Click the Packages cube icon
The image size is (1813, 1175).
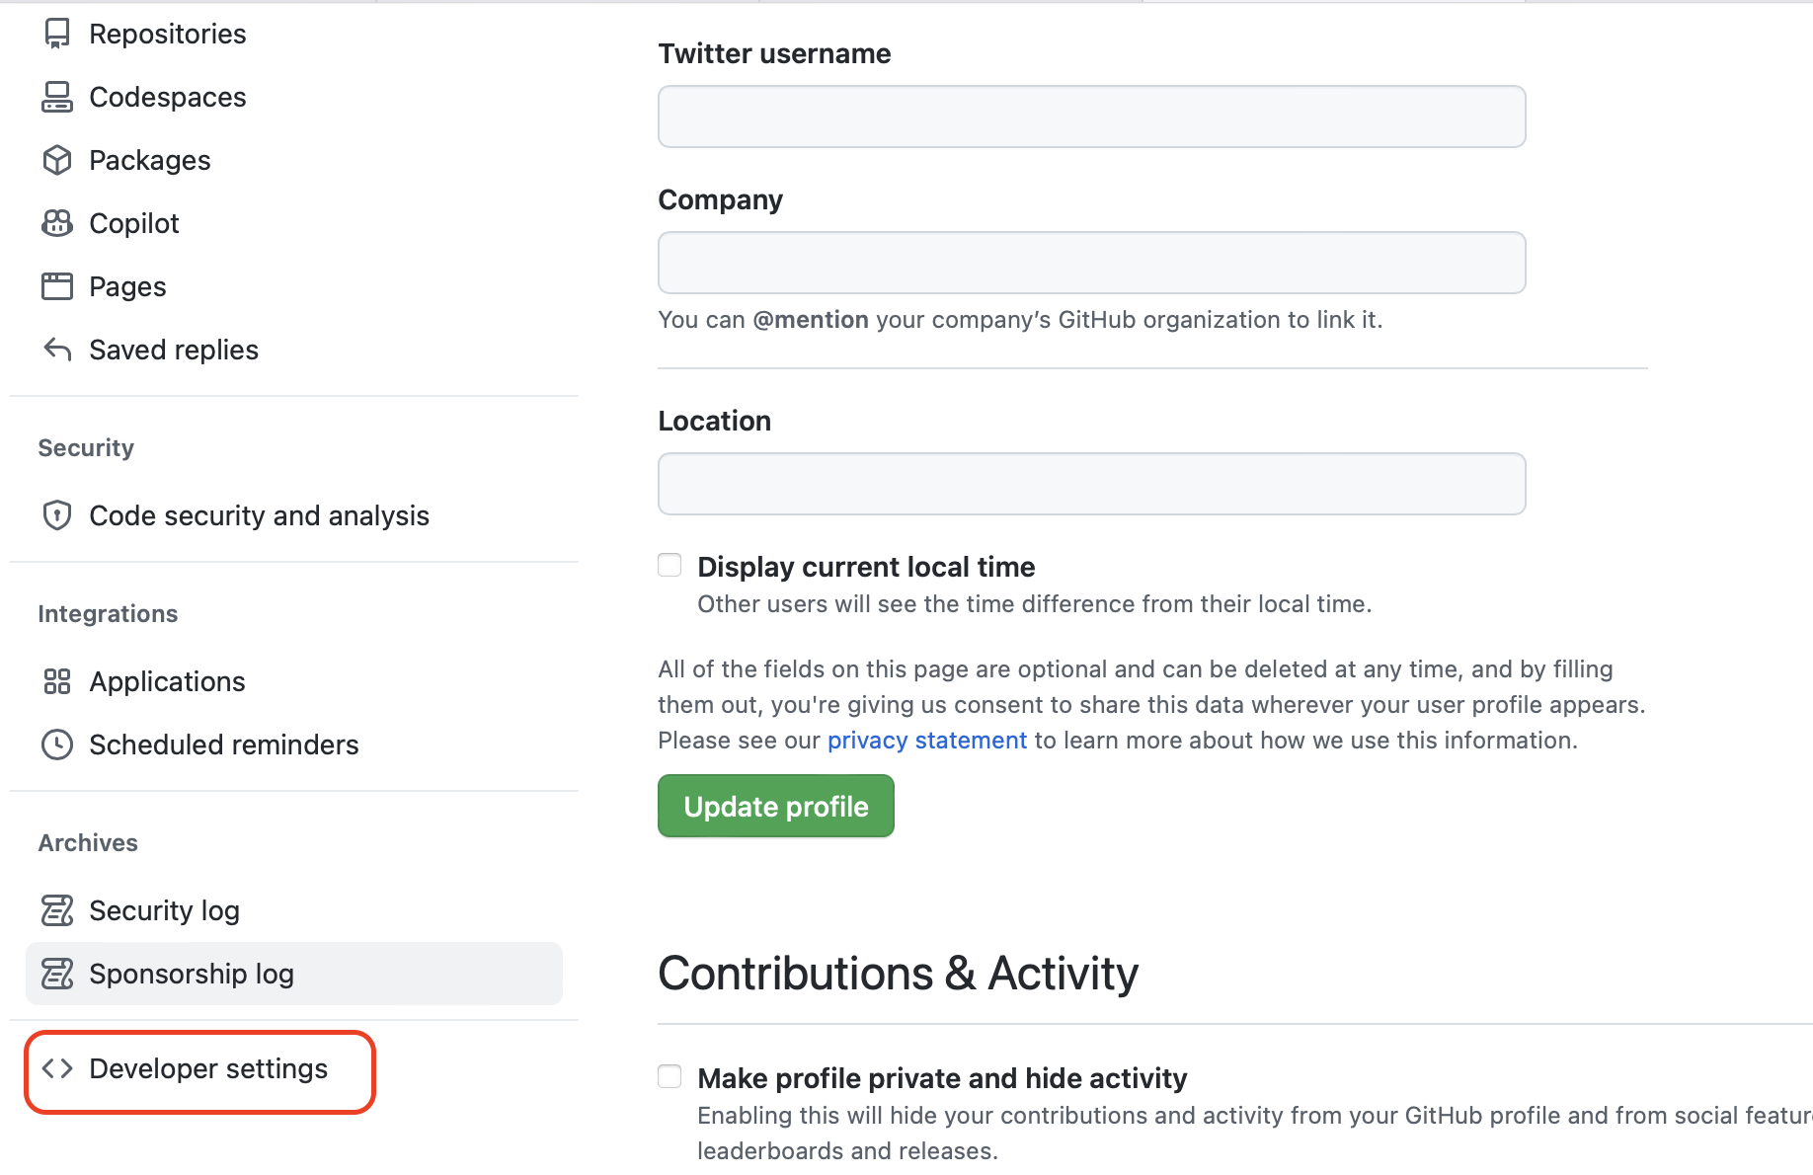click(57, 160)
